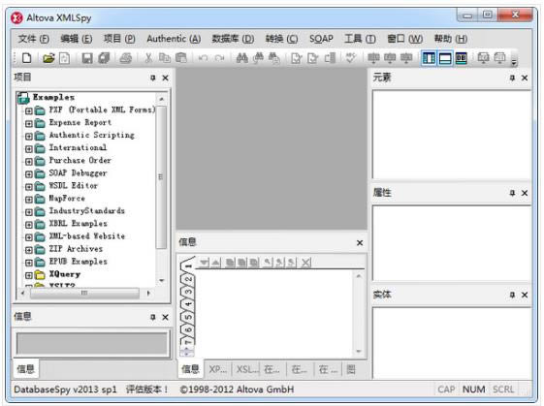544x406 pixels.
Task: Click the clear messages X icon
Action: [x=306, y=263]
